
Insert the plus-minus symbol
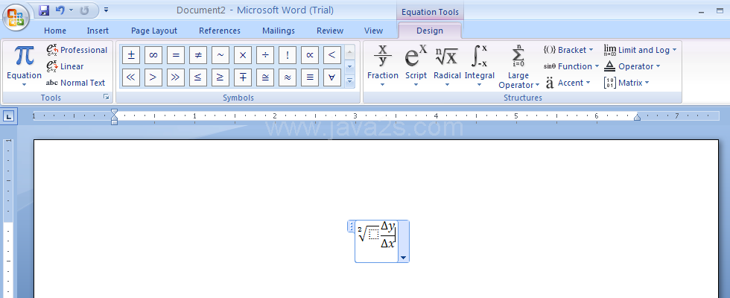(x=131, y=55)
